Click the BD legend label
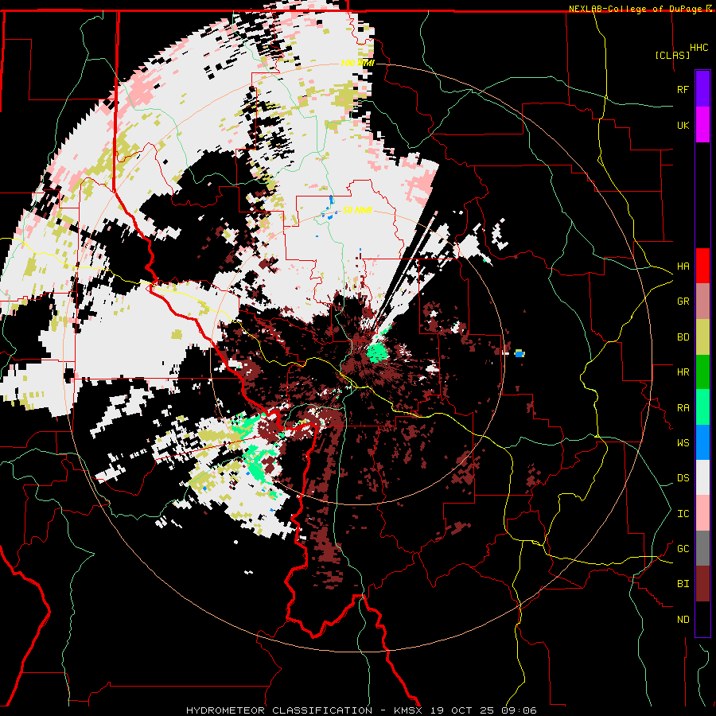 [x=683, y=337]
